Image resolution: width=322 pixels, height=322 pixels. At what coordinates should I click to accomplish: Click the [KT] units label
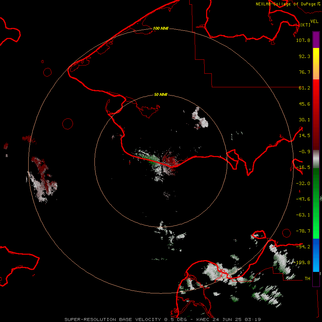tap(305, 25)
